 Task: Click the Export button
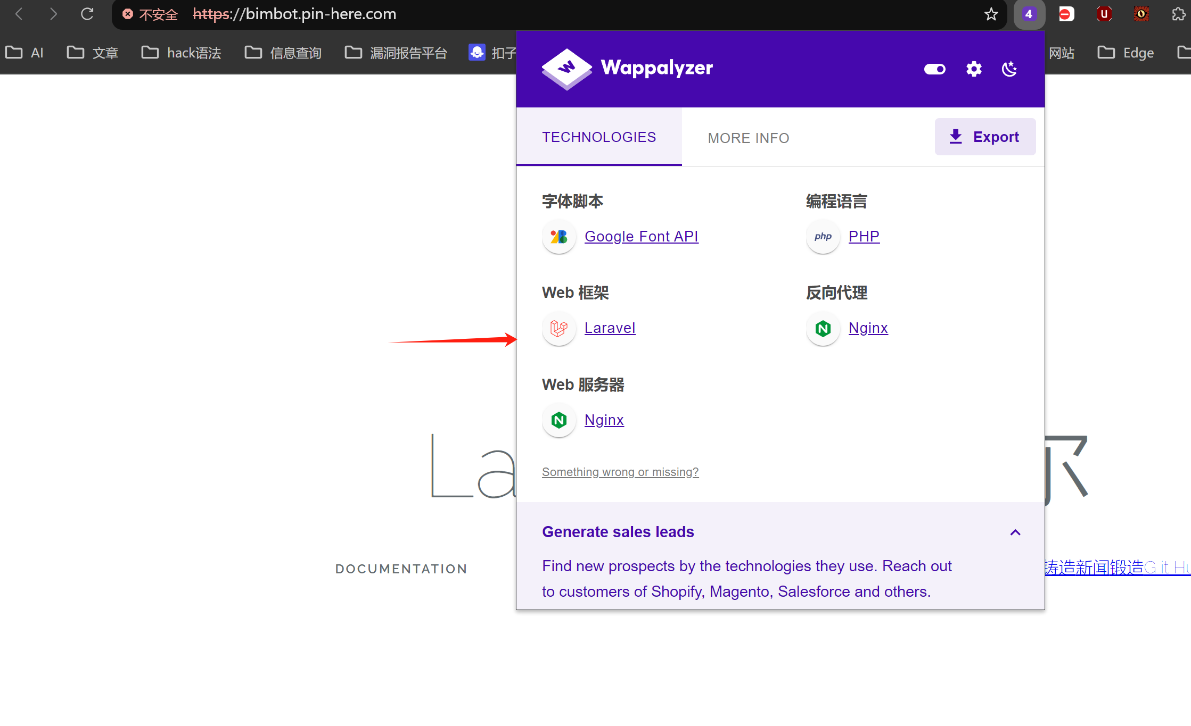pyautogui.click(x=985, y=137)
